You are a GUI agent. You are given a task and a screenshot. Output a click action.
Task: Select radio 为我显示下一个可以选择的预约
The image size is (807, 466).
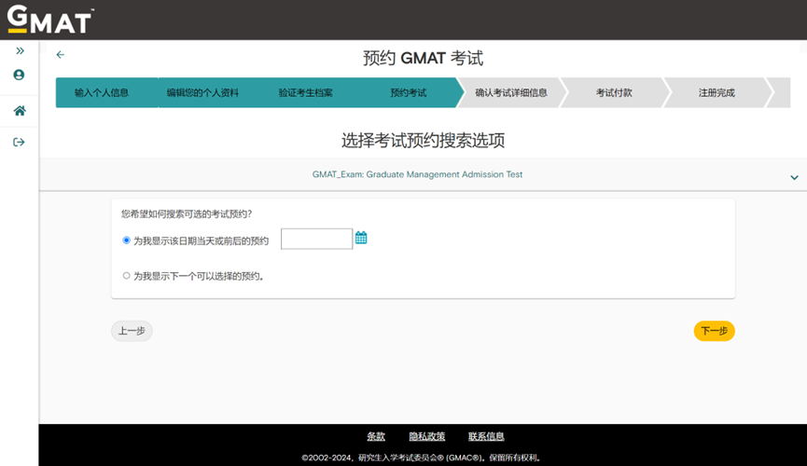(x=126, y=276)
